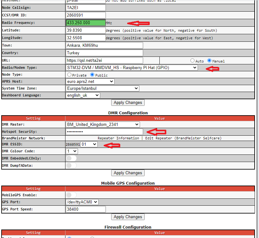Click the BrandMeister Network label
The image size is (259, 238).
point(23,138)
